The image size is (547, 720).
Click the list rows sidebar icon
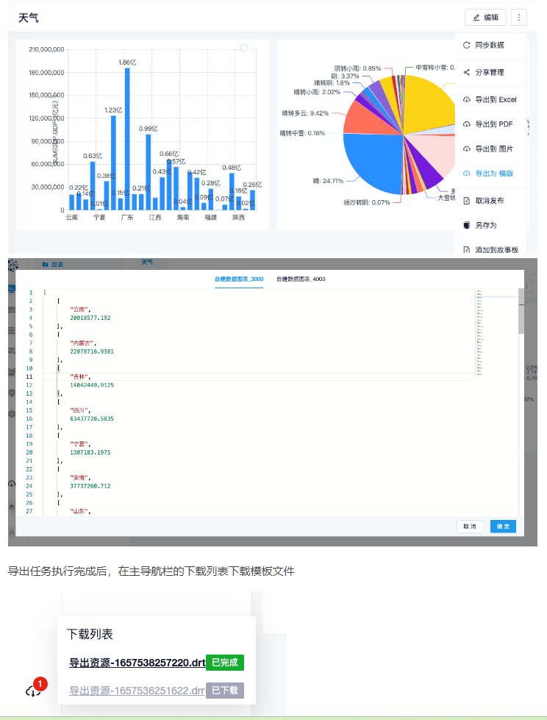point(12,330)
